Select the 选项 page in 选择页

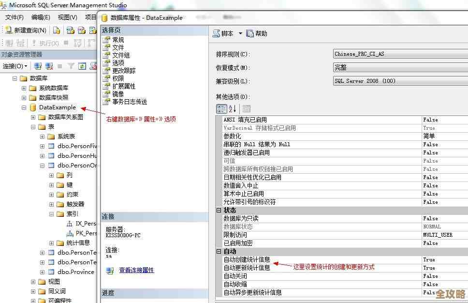coord(119,62)
